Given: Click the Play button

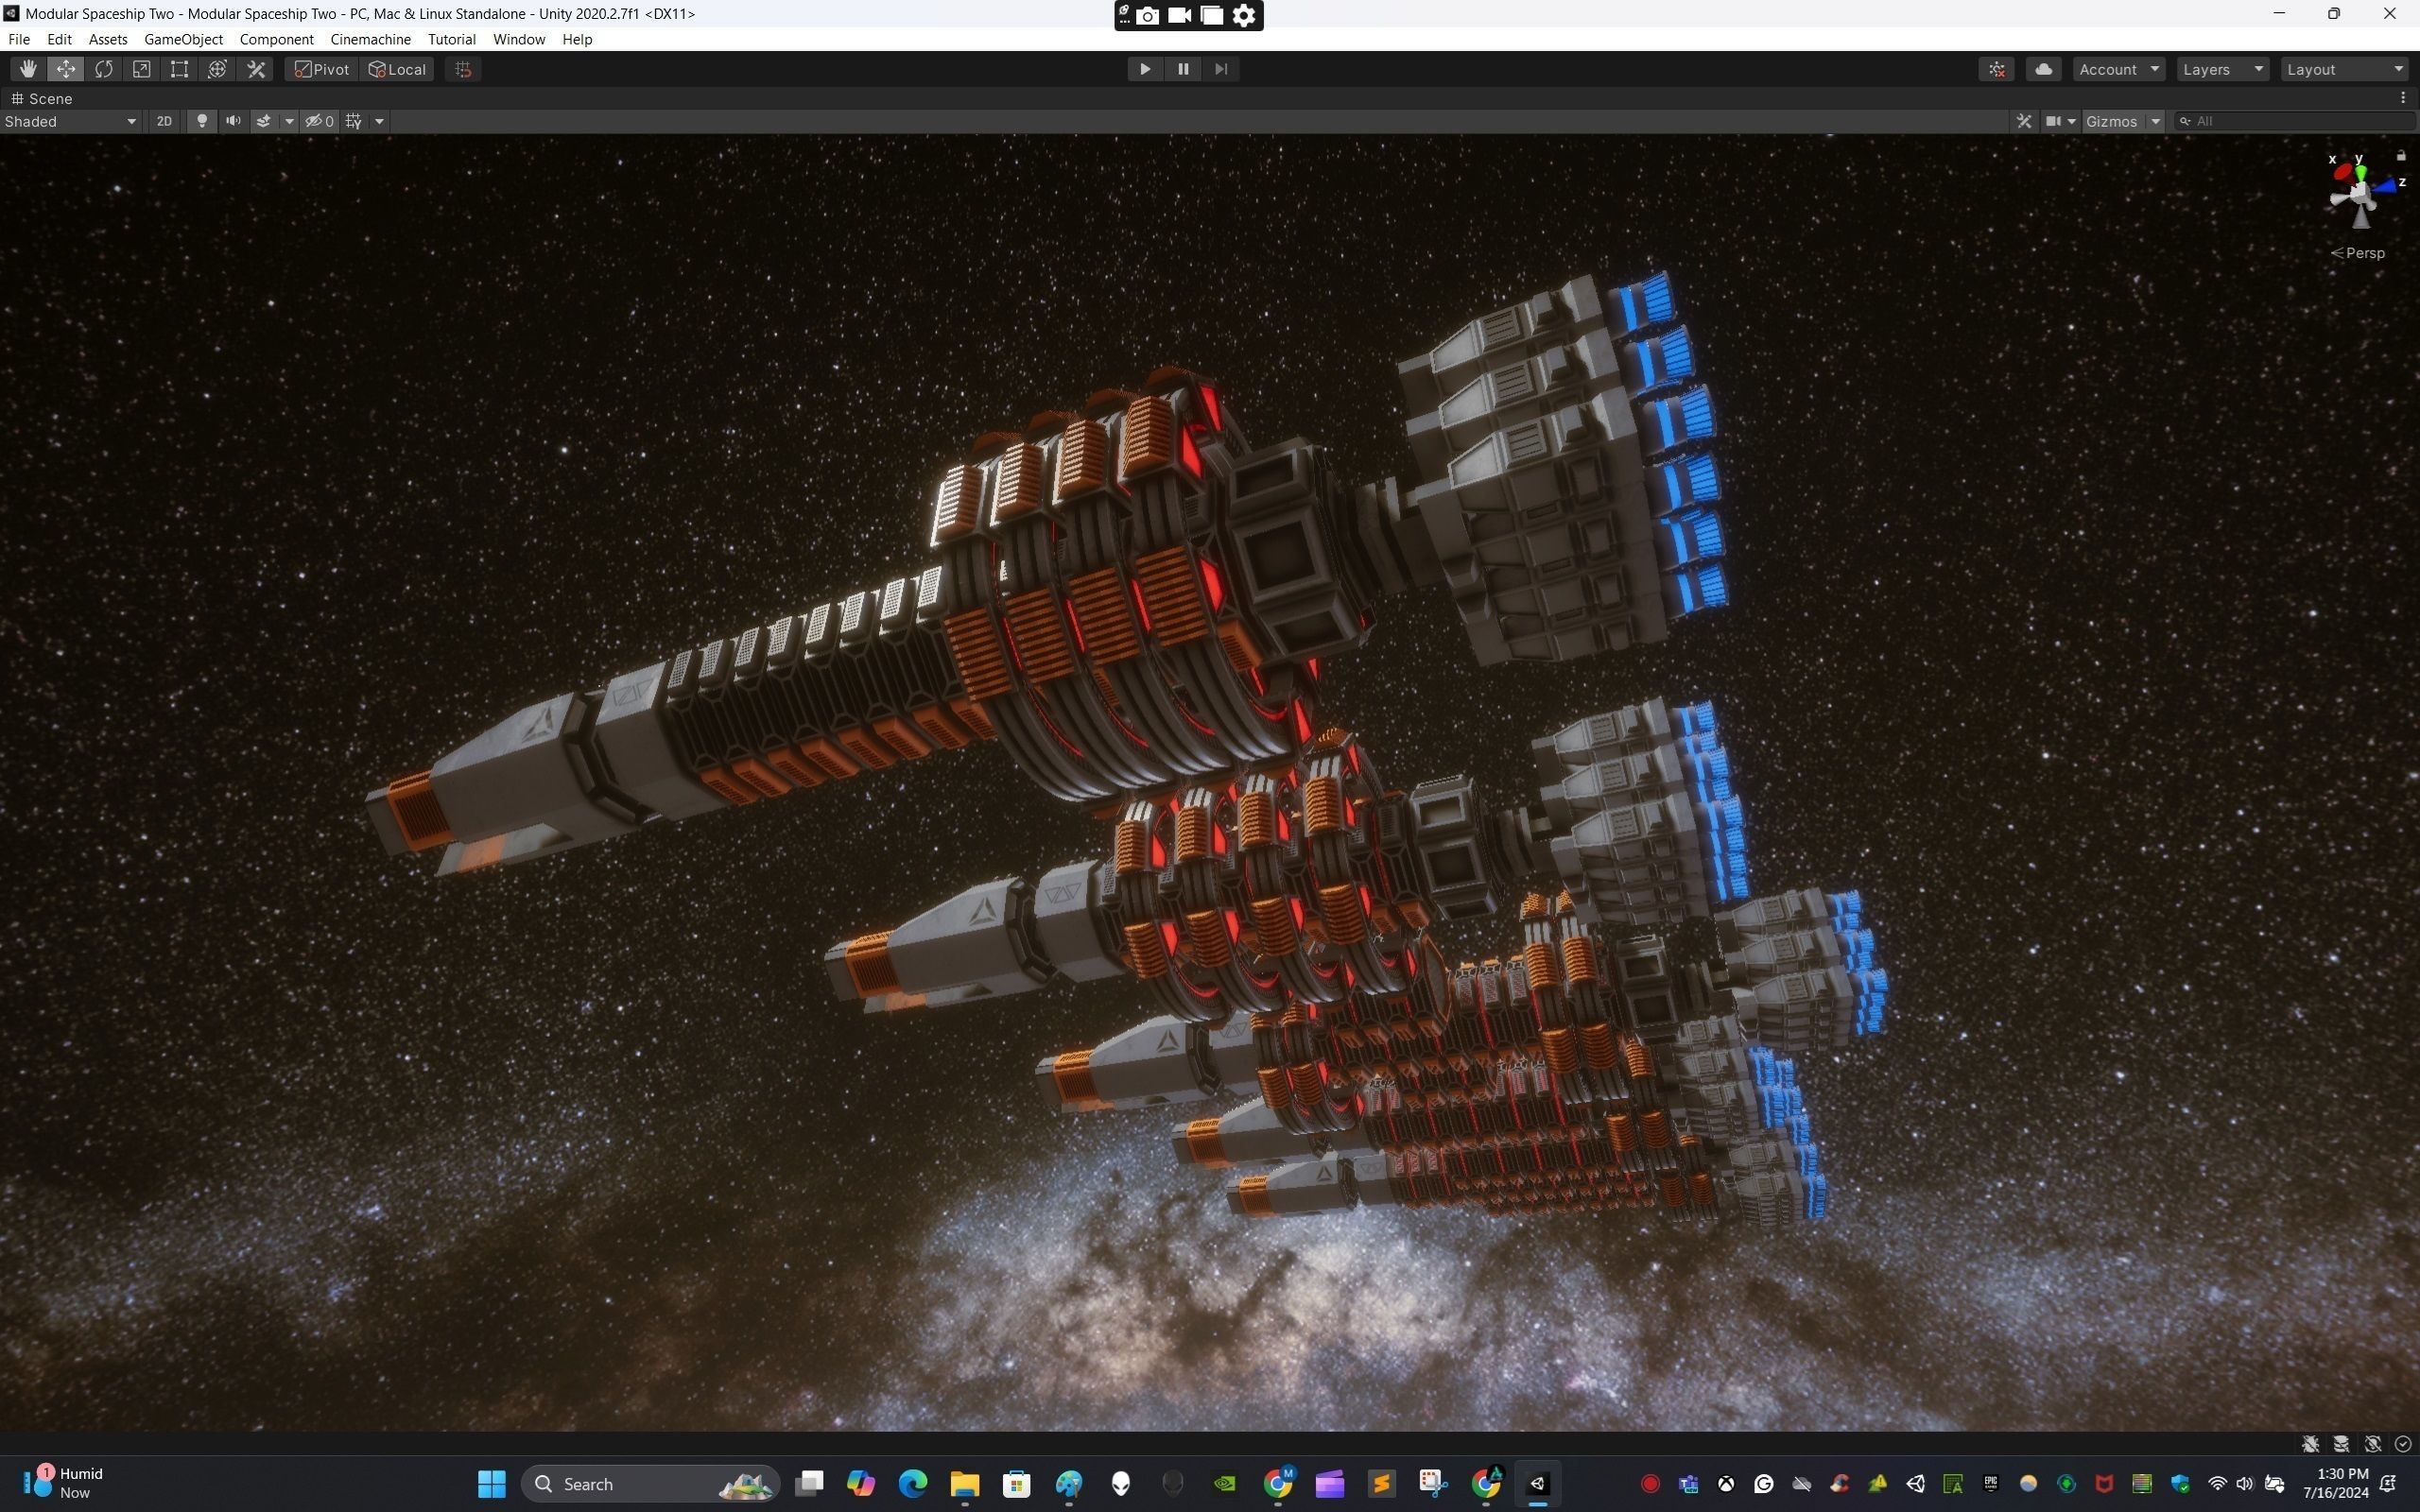Looking at the screenshot, I should [x=1145, y=69].
